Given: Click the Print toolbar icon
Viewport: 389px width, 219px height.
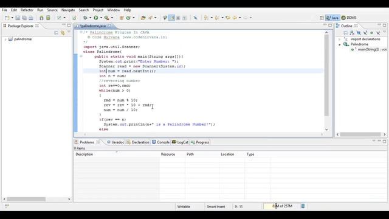Looking at the screenshot, I should [31, 18].
